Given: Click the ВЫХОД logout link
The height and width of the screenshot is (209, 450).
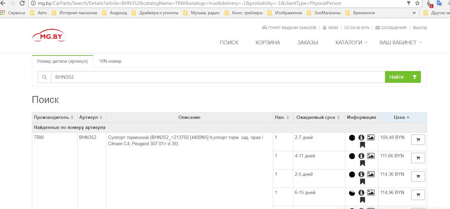Looking at the screenshot, I should 420,28.
